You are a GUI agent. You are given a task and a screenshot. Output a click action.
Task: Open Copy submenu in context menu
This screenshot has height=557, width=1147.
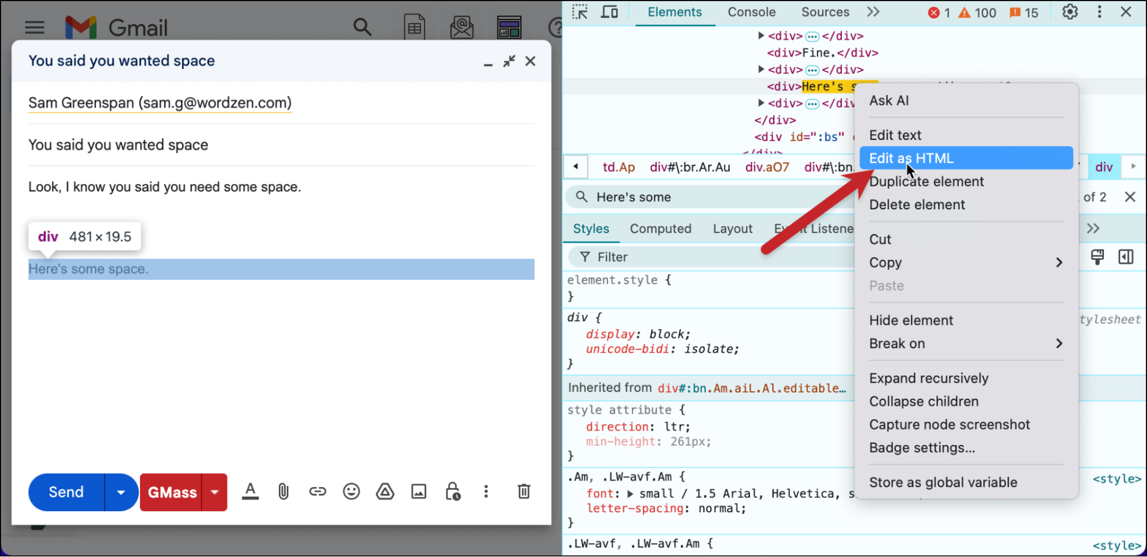pos(966,262)
